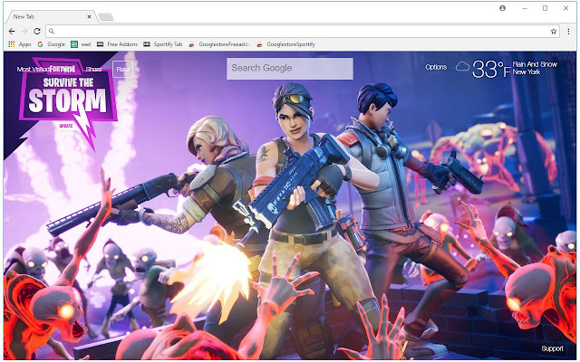Open the Free Addons bookmark
The image size is (580, 362).
click(x=117, y=44)
